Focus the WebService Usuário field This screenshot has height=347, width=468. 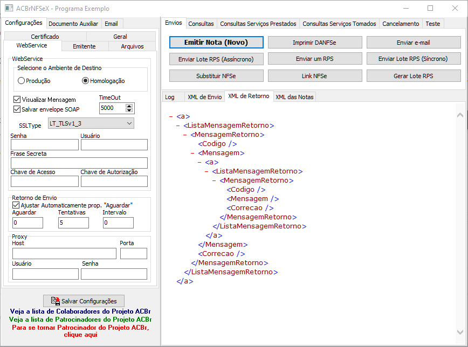114,145
